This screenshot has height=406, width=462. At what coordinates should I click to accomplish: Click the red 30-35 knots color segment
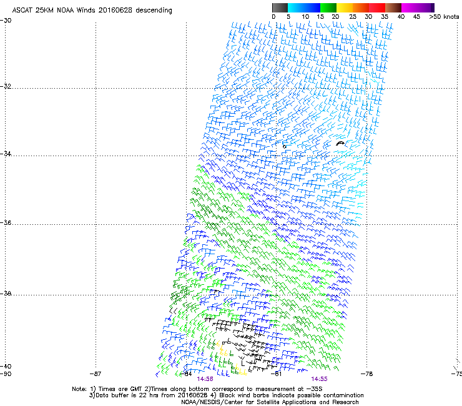coord(377,7)
